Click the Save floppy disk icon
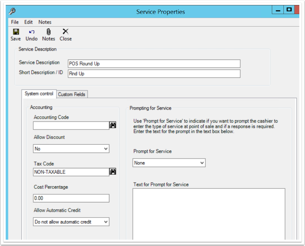The width and height of the screenshot is (305, 246). click(x=16, y=32)
